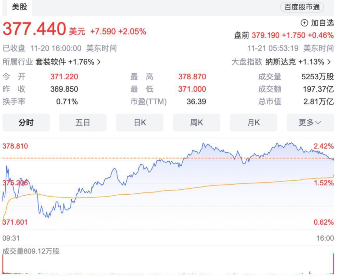Image resolution: width=340 pixels, height=280 pixels.
Task: Open the 月K monthly chart view
Action: (253, 122)
